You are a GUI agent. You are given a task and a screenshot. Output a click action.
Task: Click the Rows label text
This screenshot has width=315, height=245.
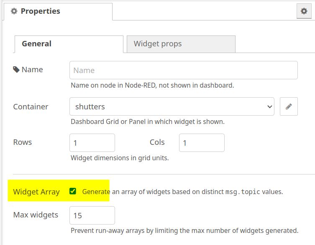pos(23,142)
